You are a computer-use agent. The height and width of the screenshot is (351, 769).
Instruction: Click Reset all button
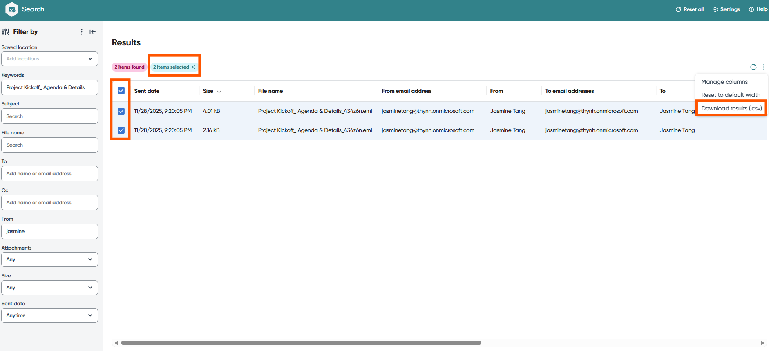[x=690, y=9]
